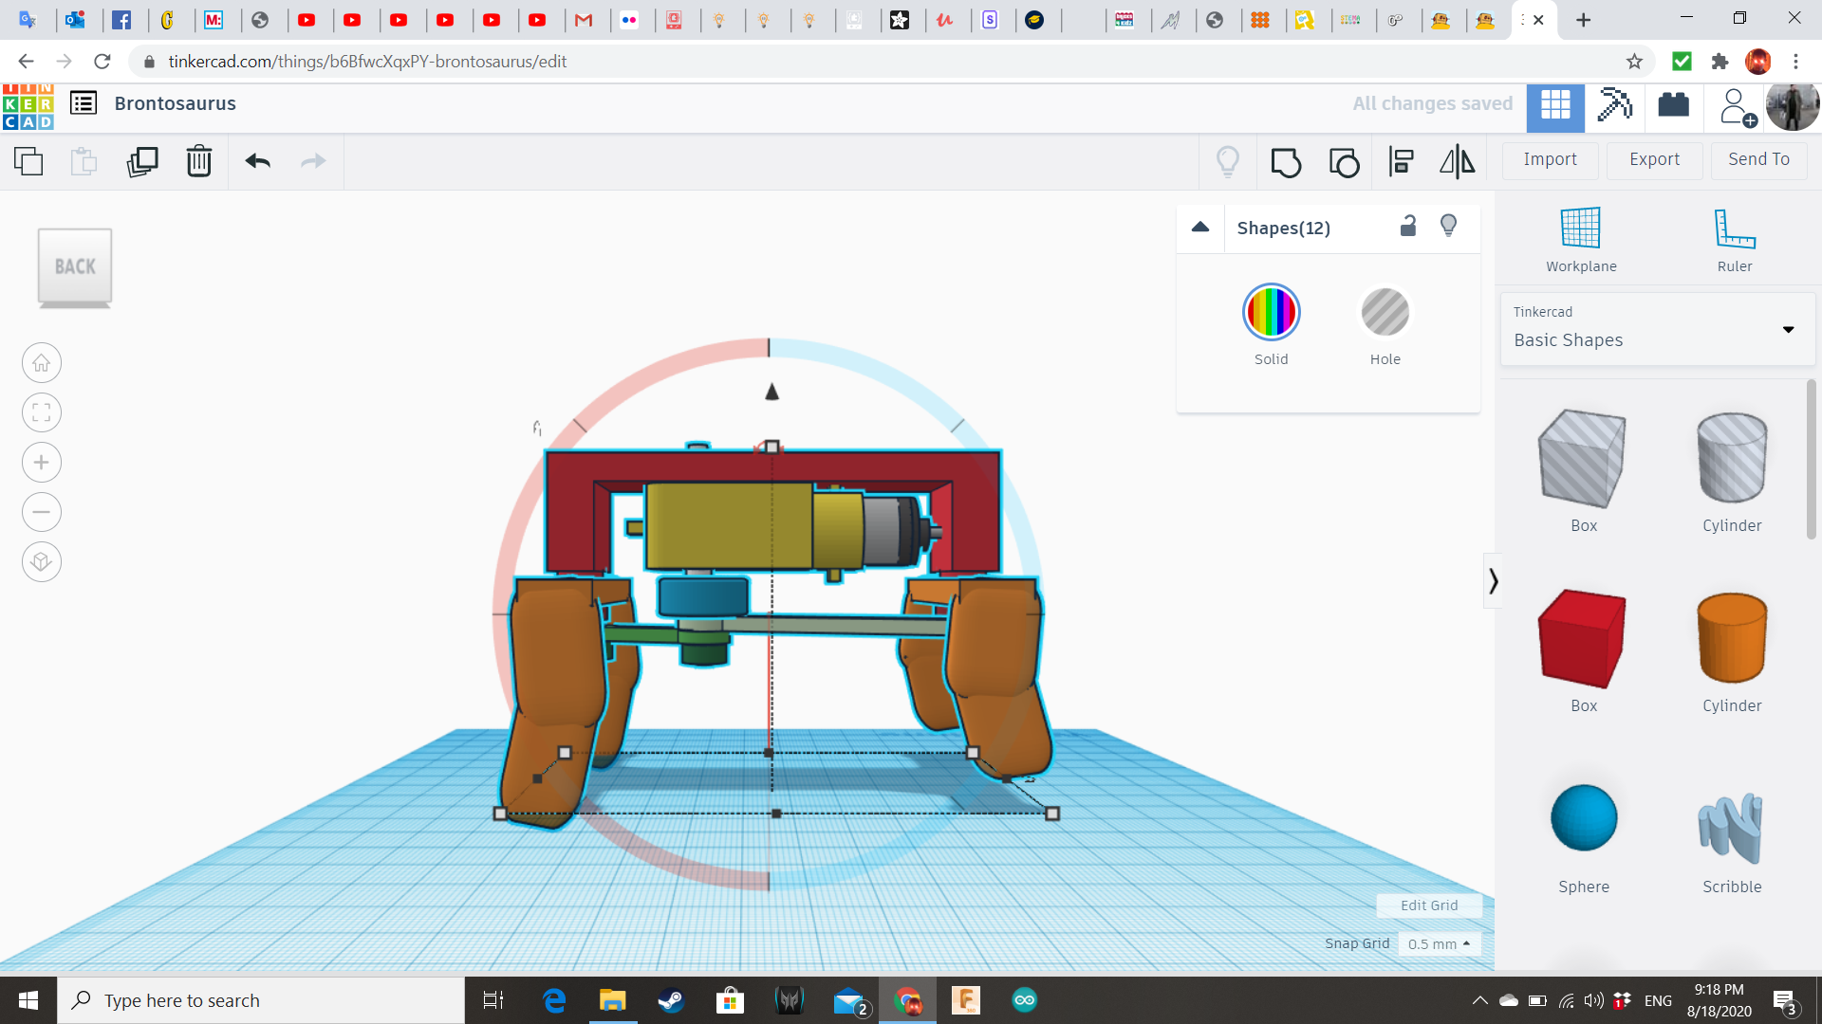
Task: Open the Export menu
Action: click(1654, 159)
